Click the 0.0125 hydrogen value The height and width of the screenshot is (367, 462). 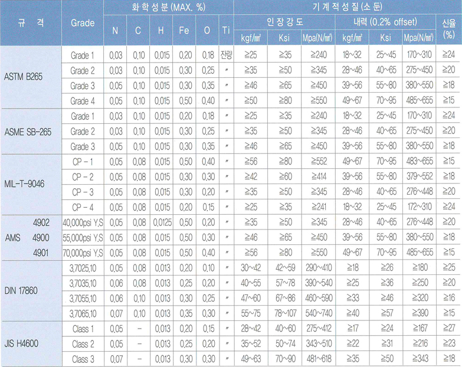pyautogui.click(x=162, y=222)
